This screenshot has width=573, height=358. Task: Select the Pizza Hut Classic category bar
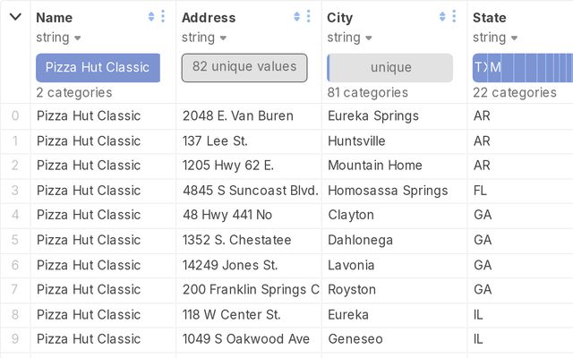pos(98,68)
